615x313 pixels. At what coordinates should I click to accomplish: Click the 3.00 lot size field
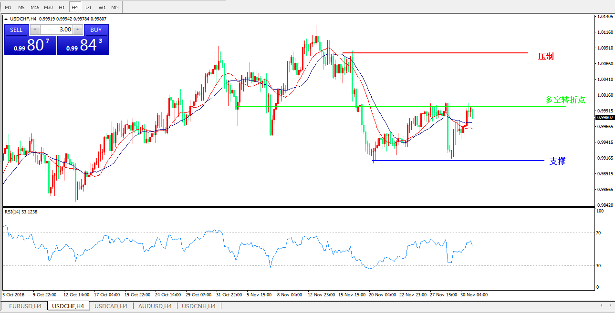56,30
